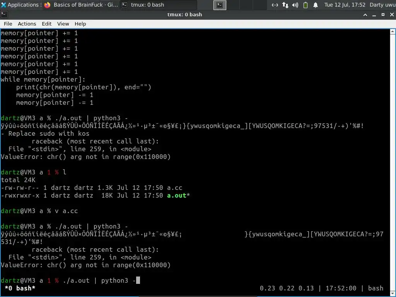Open the Help menu
The height and width of the screenshot is (297, 396).
[x=80, y=24]
